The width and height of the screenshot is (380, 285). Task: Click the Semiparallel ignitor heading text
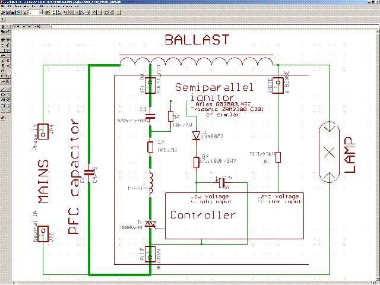[214, 92]
